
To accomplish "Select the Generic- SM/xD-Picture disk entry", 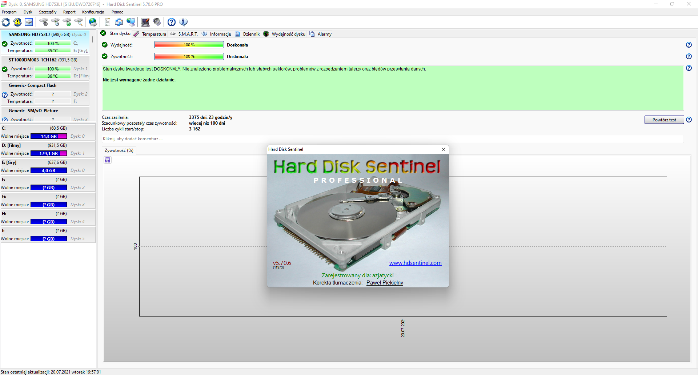I will 45,114.
